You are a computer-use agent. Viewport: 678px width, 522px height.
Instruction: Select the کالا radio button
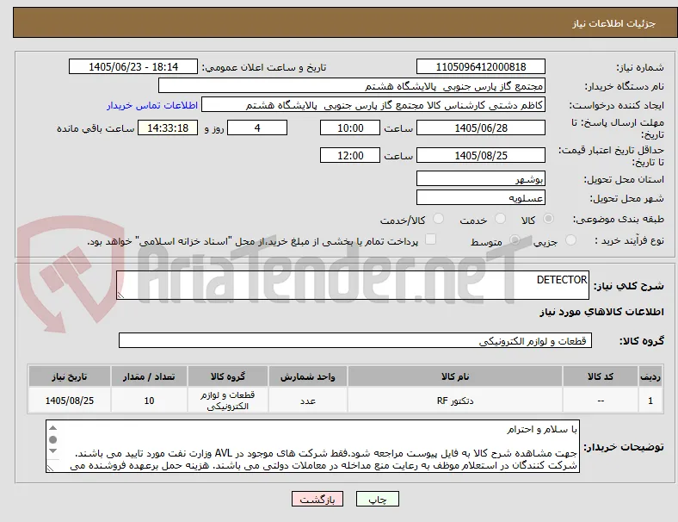click(548, 219)
